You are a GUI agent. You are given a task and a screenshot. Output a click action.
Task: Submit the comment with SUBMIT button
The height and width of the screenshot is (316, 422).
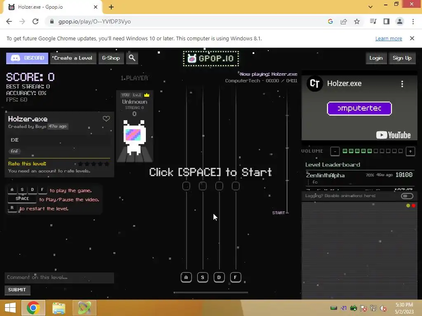point(17,290)
